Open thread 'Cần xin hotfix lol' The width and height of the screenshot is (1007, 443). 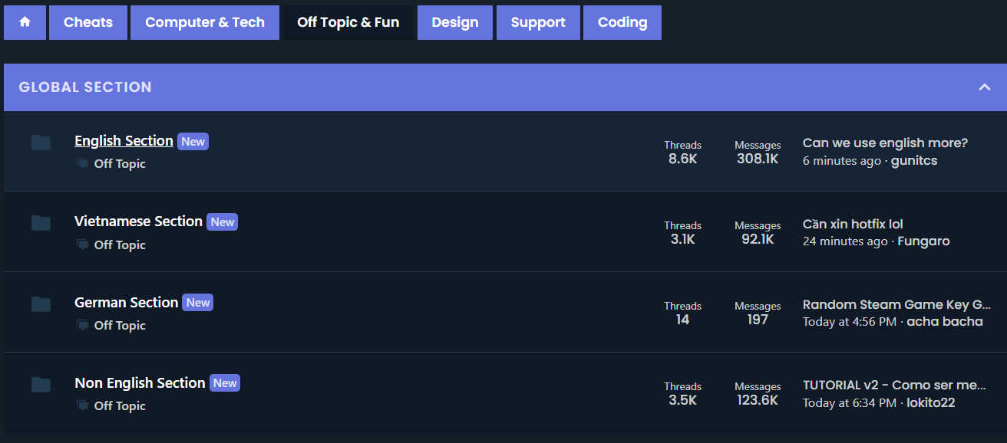(853, 224)
